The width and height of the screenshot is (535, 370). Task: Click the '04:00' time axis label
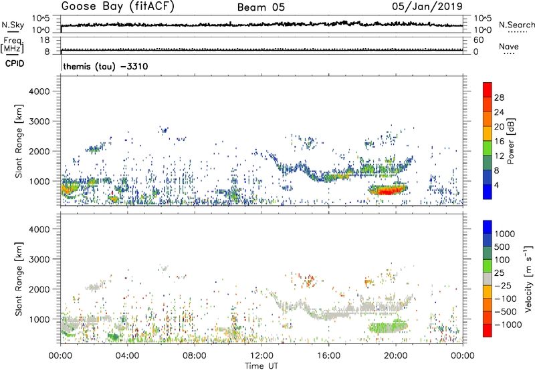click(127, 356)
